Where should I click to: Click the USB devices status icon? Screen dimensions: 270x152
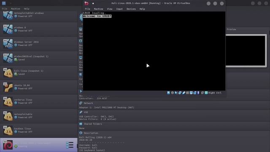[184, 93]
